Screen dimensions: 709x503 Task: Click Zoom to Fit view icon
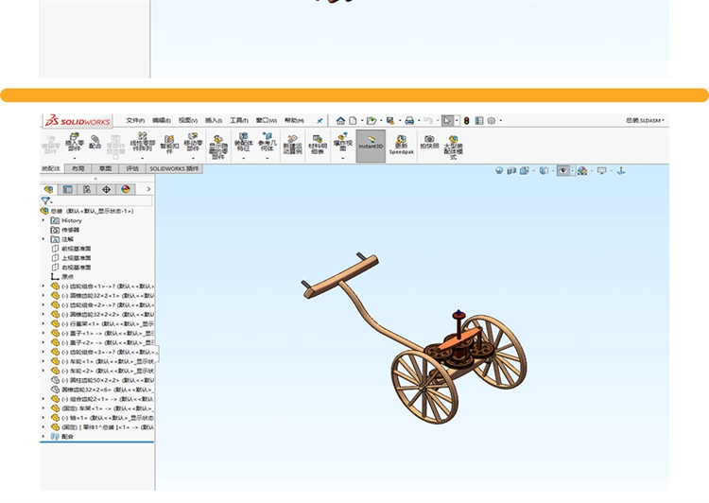[499, 170]
